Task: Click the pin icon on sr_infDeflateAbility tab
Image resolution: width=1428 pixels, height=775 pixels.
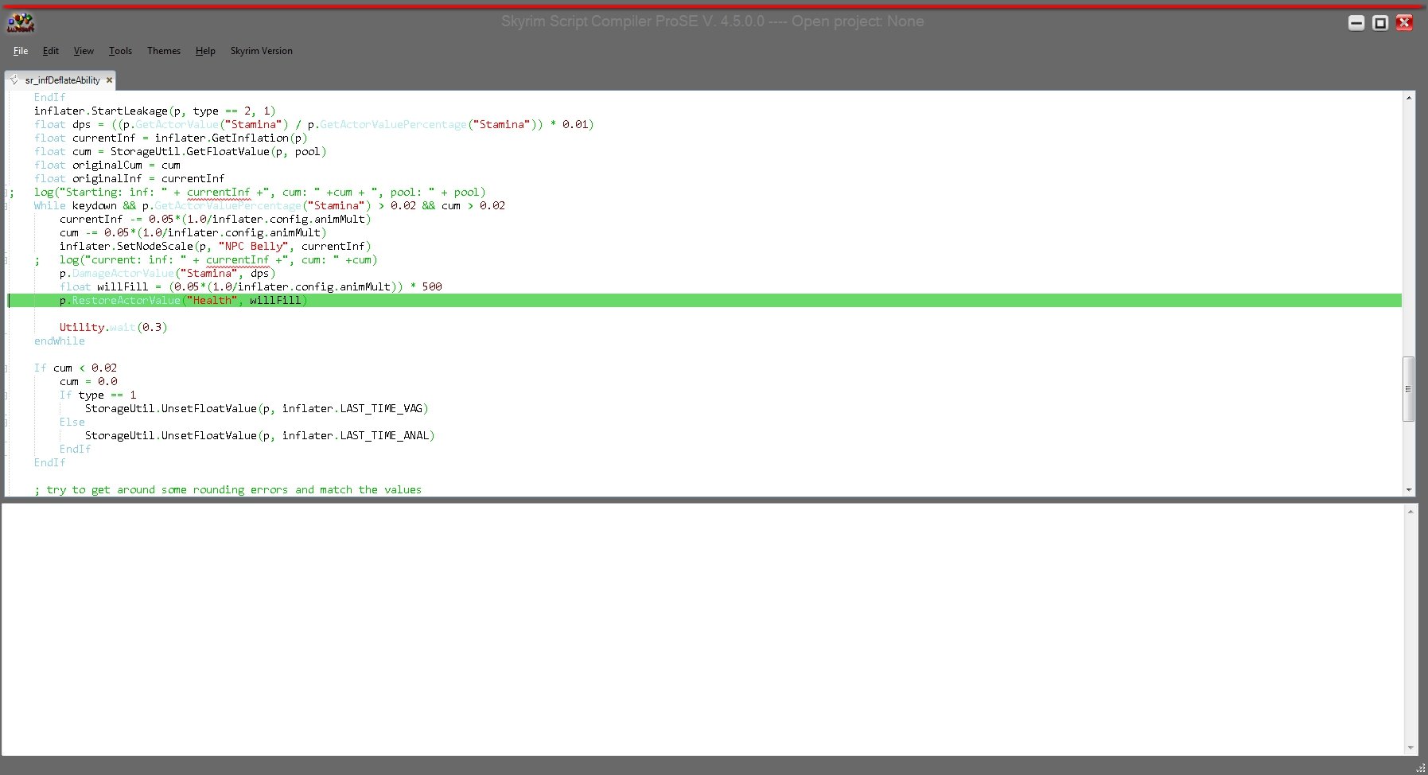Action: 14,80
